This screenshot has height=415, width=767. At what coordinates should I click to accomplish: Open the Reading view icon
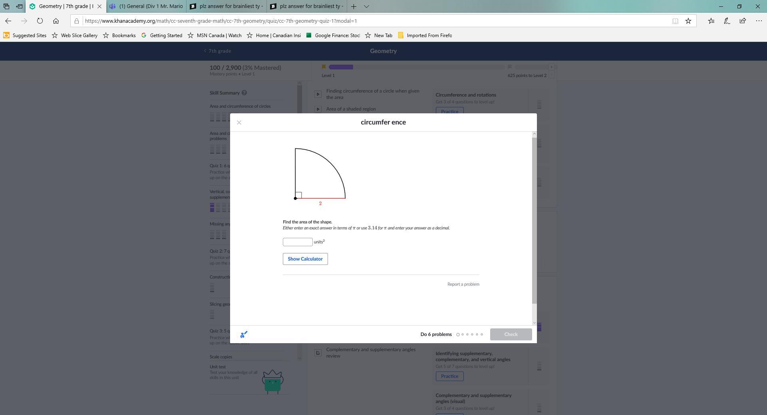[675, 21]
